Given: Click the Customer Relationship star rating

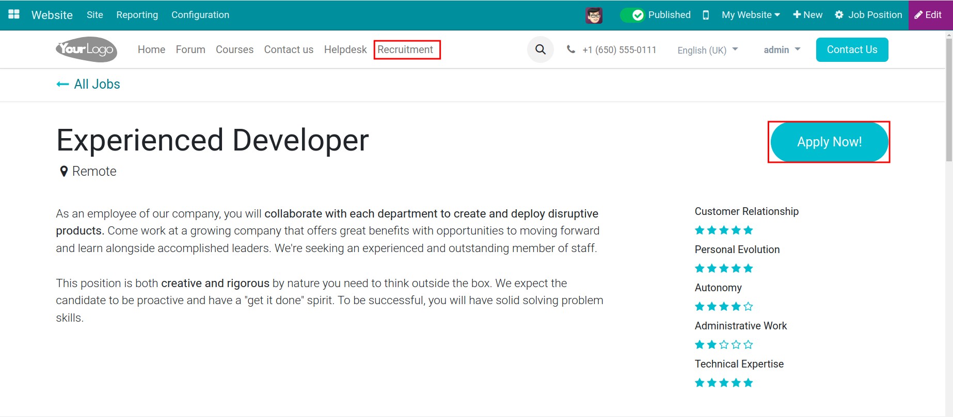Looking at the screenshot, I should tap(724, 230).
